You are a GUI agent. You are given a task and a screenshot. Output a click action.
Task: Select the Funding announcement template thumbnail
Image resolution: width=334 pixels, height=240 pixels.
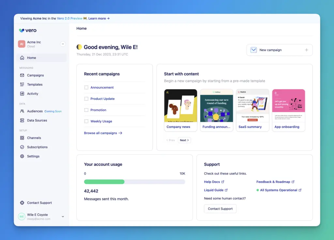point(217,106)
